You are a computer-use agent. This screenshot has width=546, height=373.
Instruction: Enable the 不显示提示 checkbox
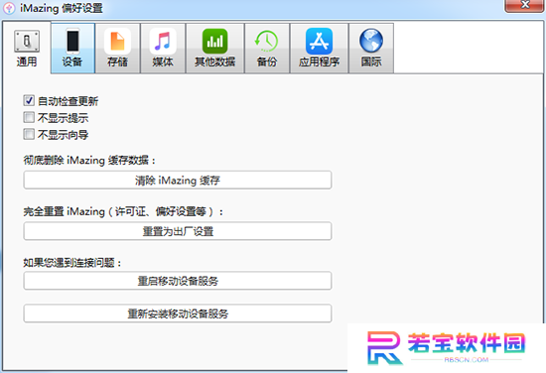click(x=29, y=117)
